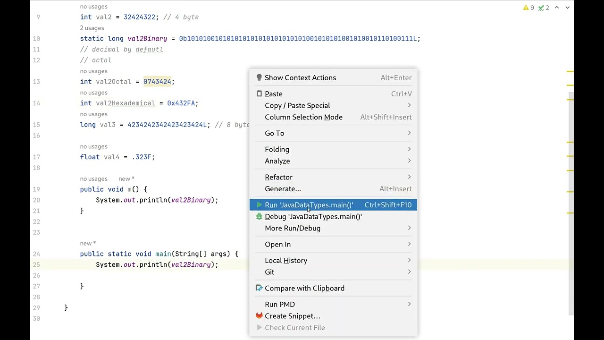This screenshot has height=340, width=604.
Task: Click the green typo check indicator
Action: 544,8
